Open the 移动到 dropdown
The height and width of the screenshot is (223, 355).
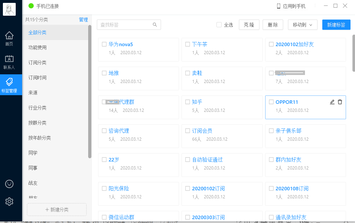pyautogui.click(x=302, y=25)
